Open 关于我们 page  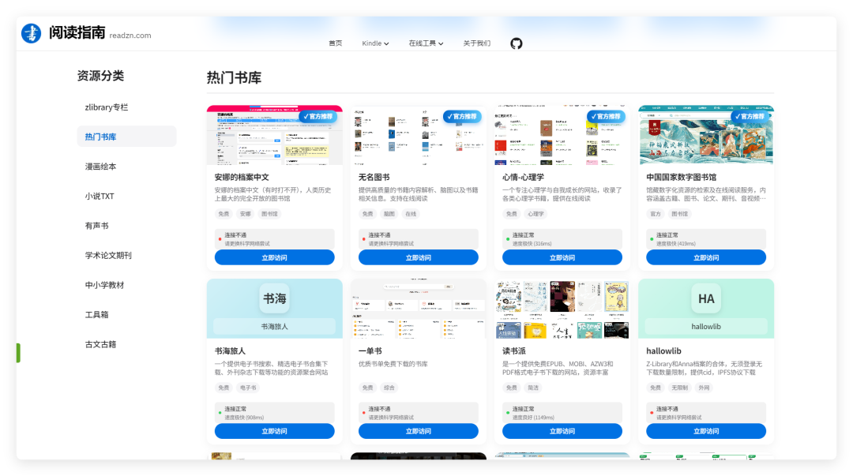click(x=476, y=43)
